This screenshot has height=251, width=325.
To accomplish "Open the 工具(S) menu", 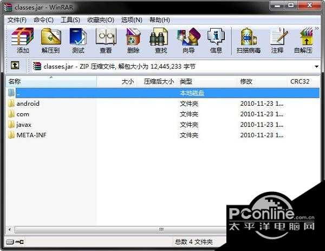I will coord(70,20).
